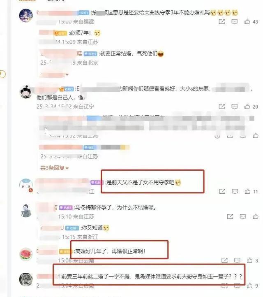Share the 是前夫又不是子女 comment
Viewport: 263px width, 297px height.
(x=222, y=191)
